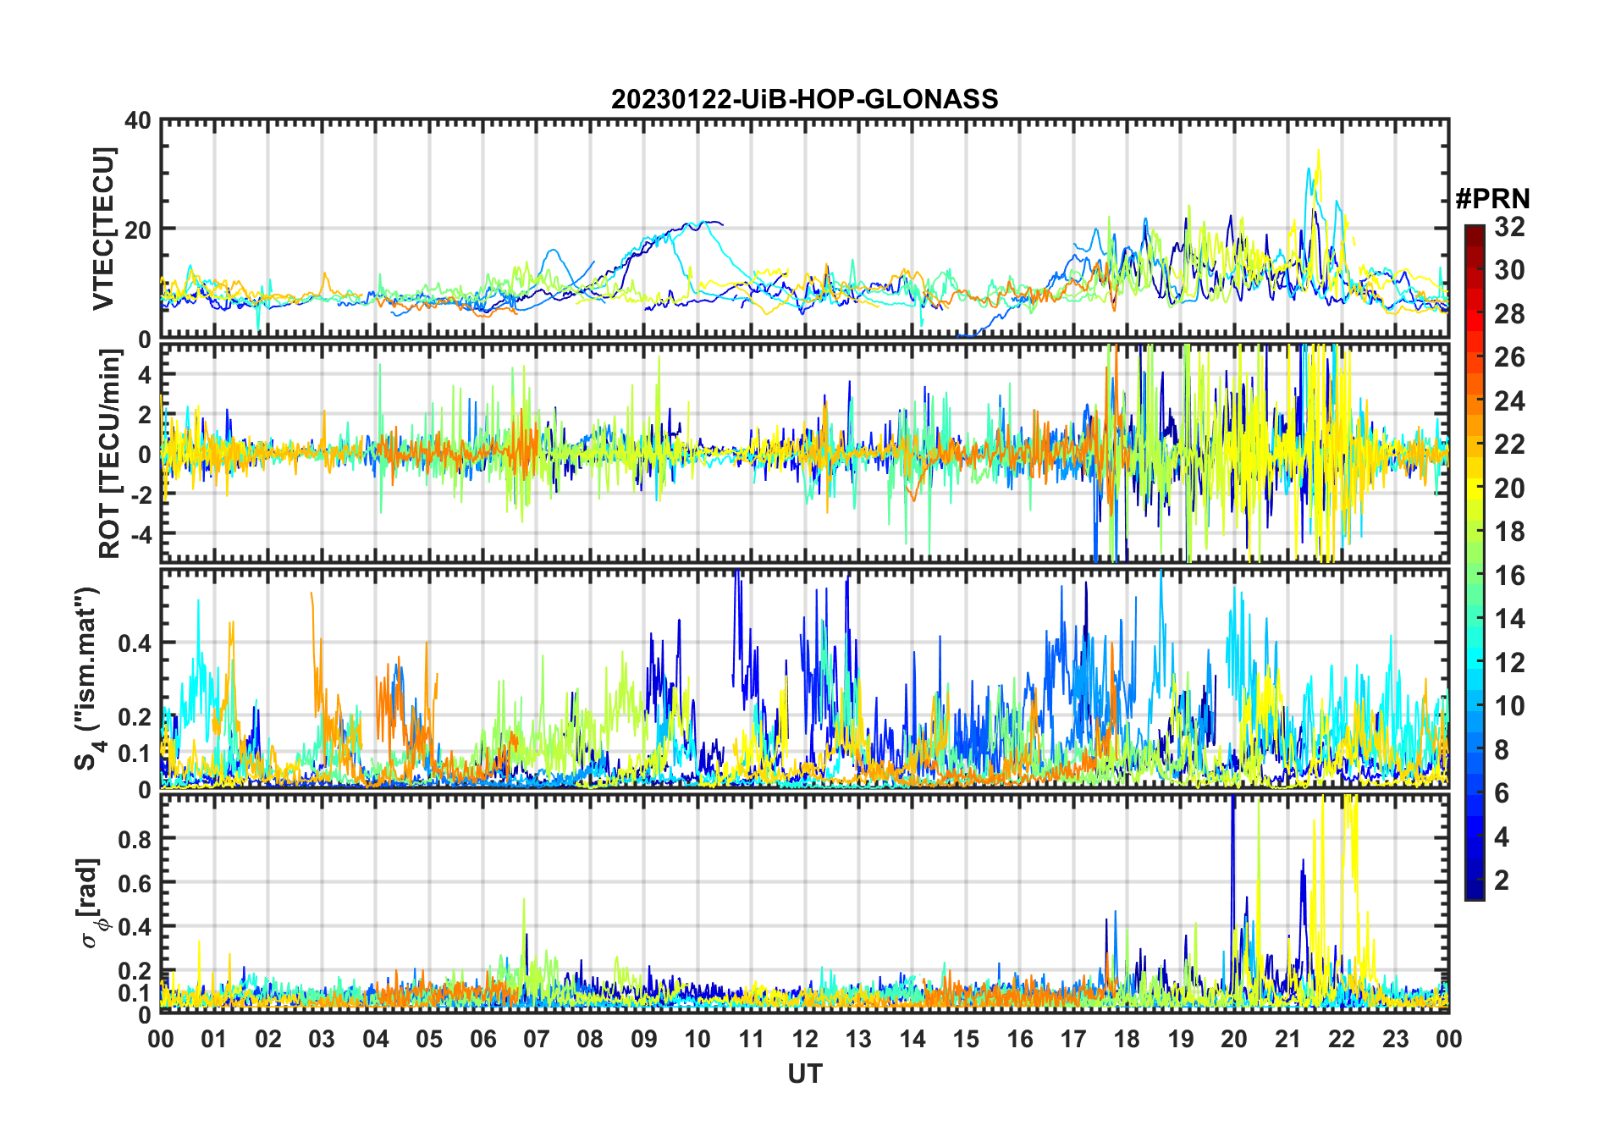Click the 0.4 tick on S4 axis

click(x=135, y=643)
